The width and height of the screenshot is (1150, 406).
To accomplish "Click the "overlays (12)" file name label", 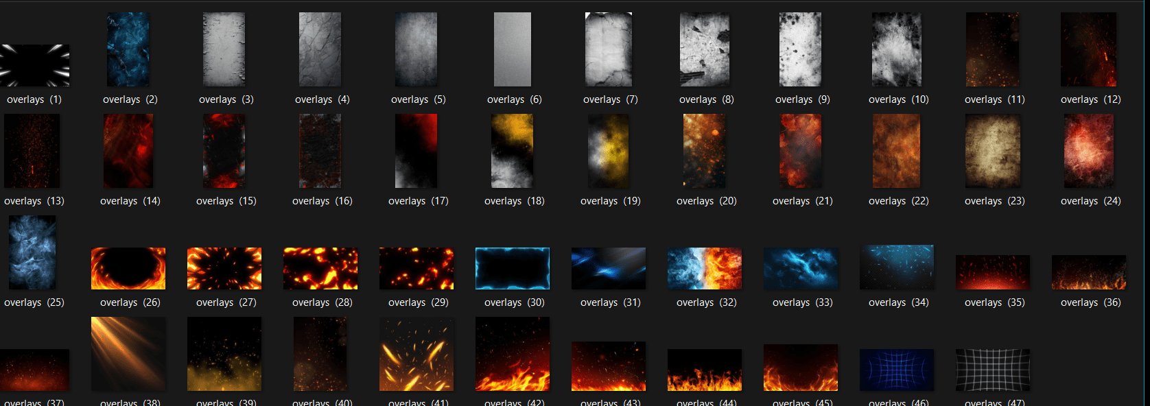I will [x=1090, y=99].
